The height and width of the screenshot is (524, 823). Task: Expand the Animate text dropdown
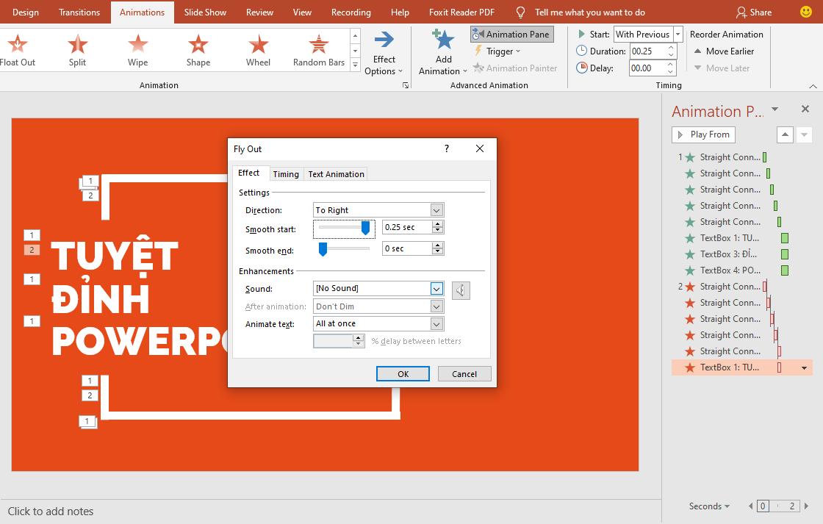[437, 323]
